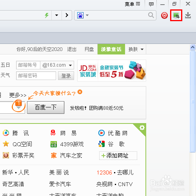This screenshot has height=196, width=196.
Task: Click the orange 家 icon
Action: pyautogui.click(x=54, y=156)
